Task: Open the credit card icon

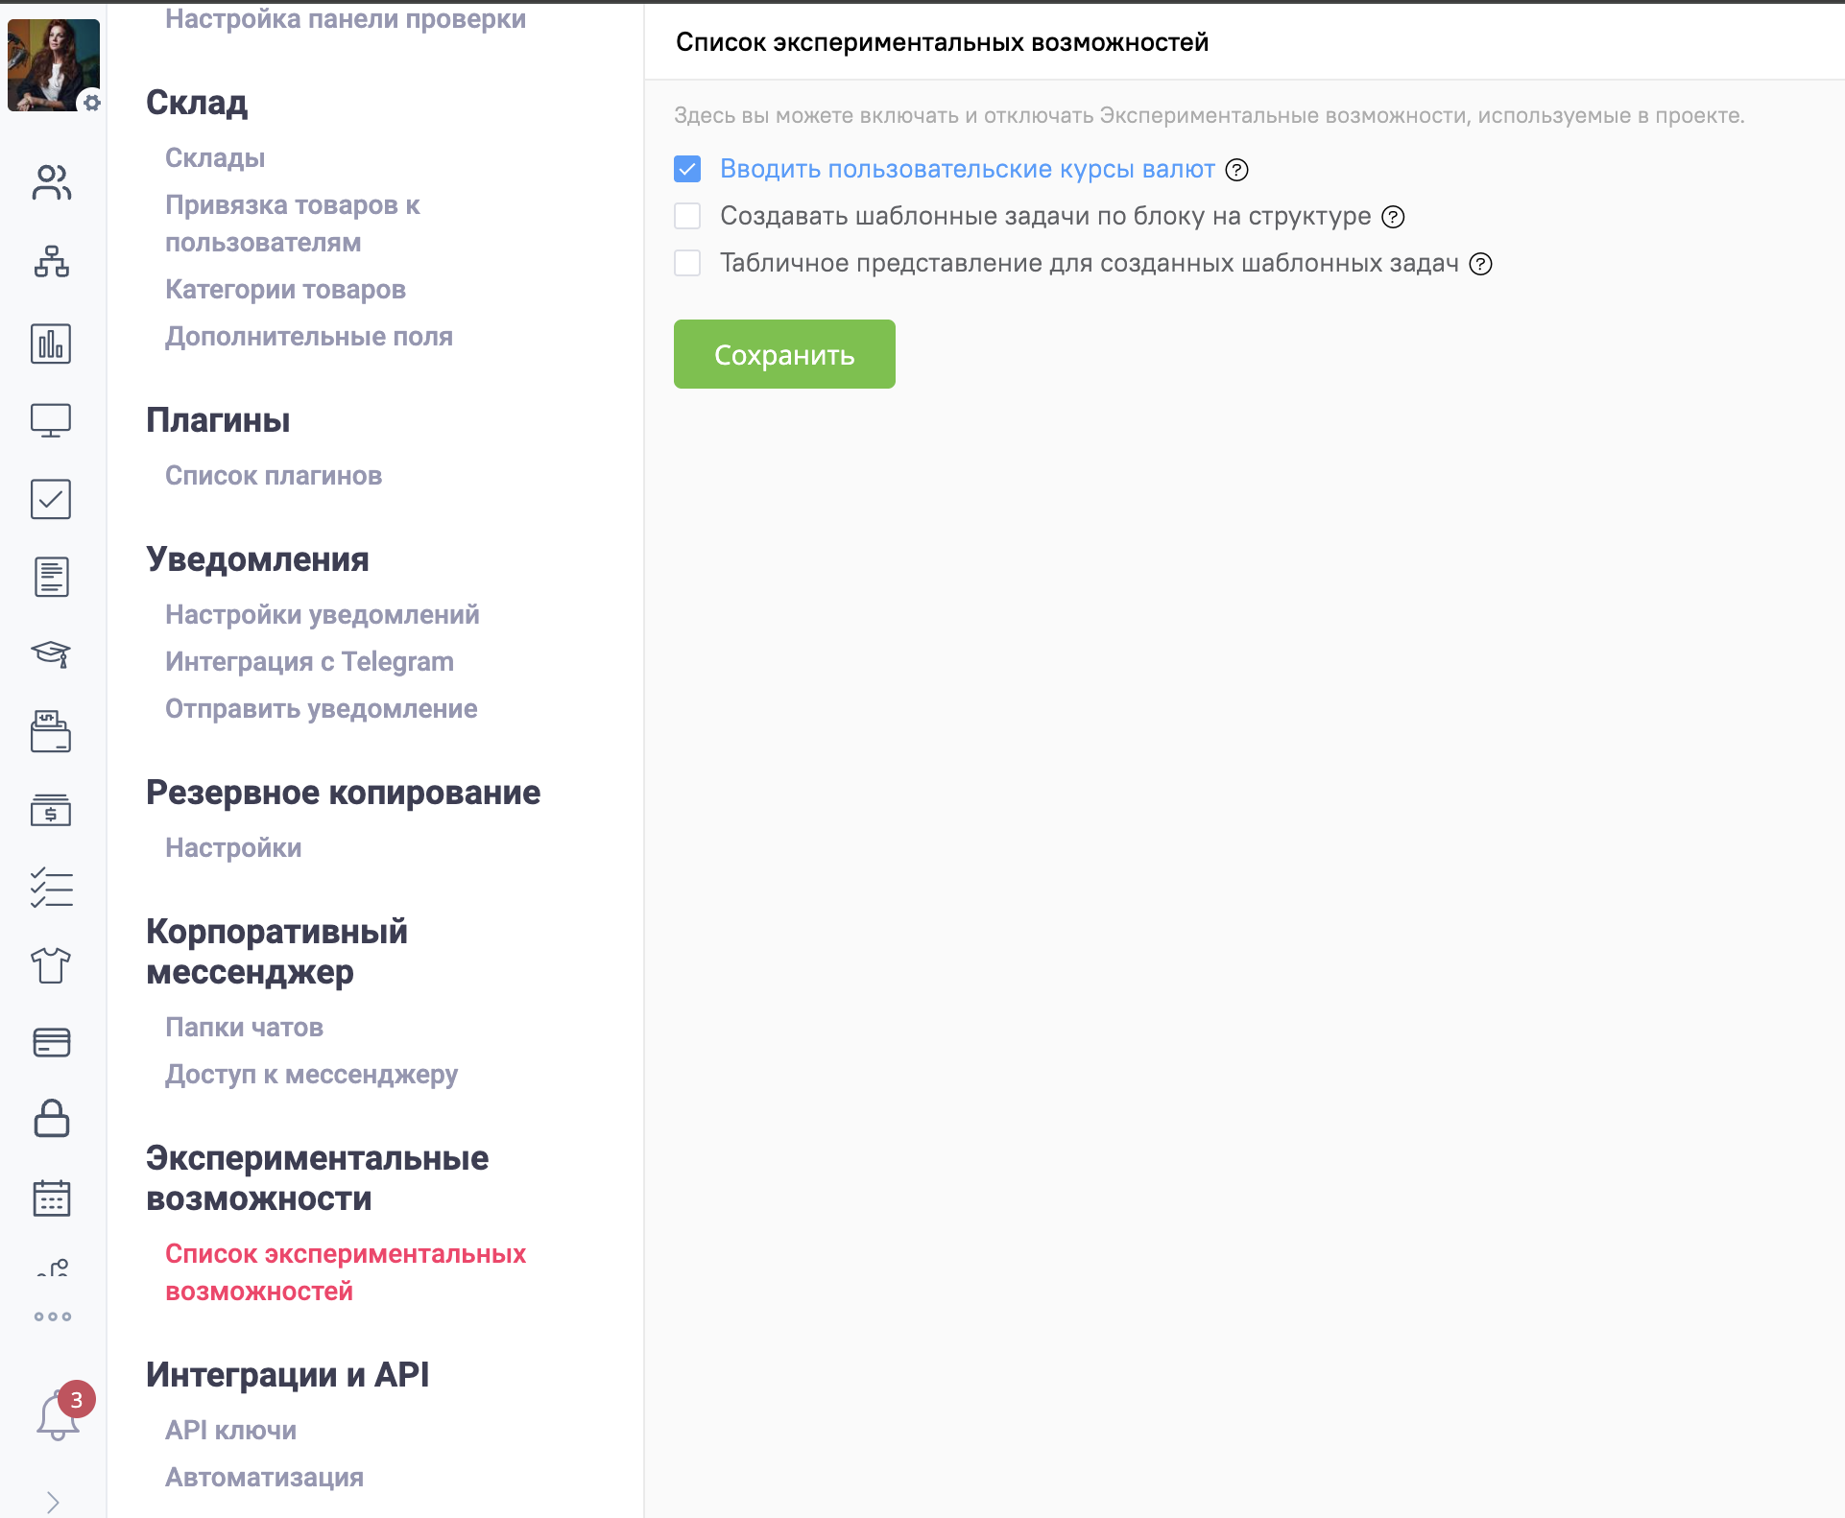Action: (52, 1042)
